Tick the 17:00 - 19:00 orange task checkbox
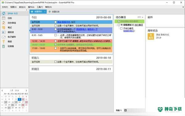This screenshot has height=116, width=185. [x=55, y=48]
